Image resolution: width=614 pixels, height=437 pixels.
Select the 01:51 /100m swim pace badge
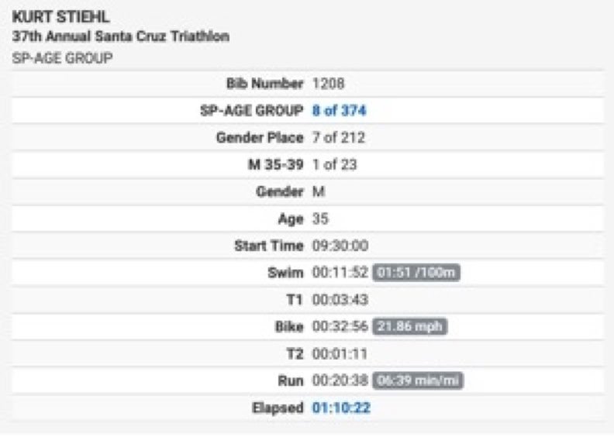[416, 273]
